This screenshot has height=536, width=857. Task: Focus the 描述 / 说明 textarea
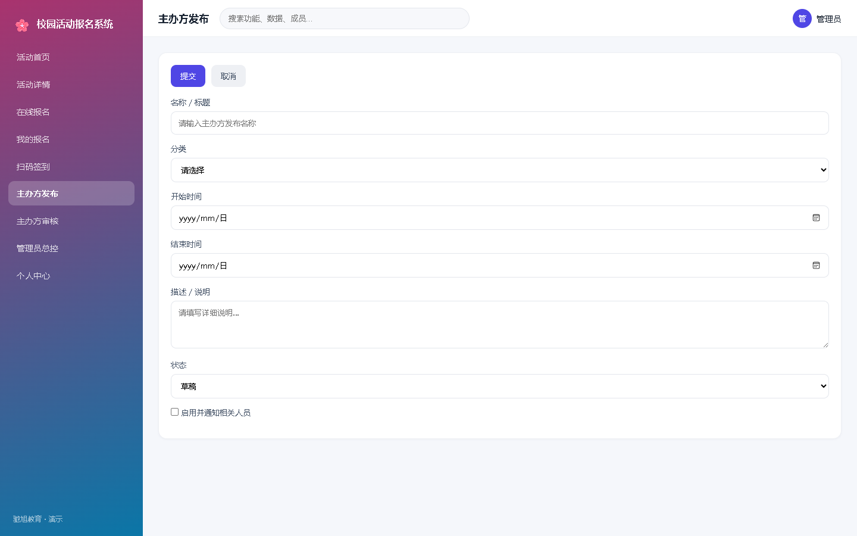499,325
